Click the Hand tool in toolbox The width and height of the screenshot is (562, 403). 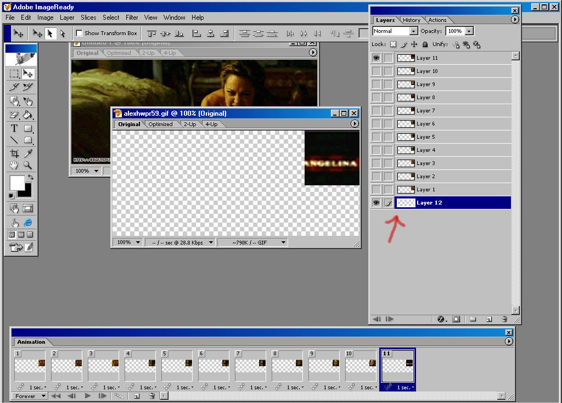click(14, 165)
